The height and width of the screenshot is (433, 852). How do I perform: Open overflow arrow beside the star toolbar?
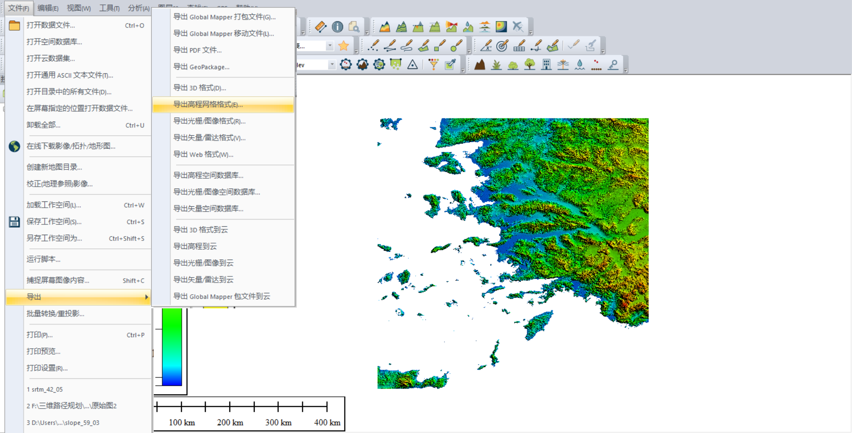click(x=356, y=51)
